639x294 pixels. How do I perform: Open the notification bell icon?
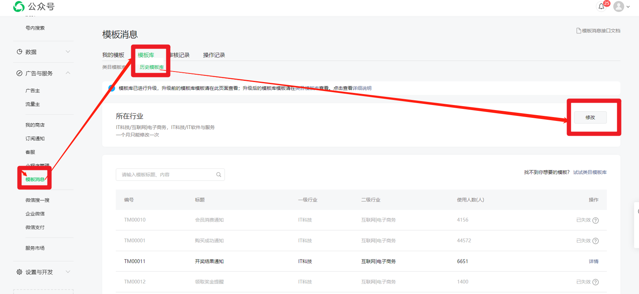pyautogui.click(x=602, y=7)
